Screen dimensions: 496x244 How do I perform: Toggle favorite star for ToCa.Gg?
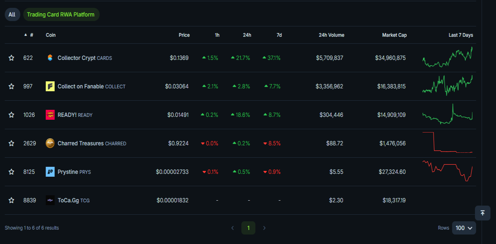[12, 200]
